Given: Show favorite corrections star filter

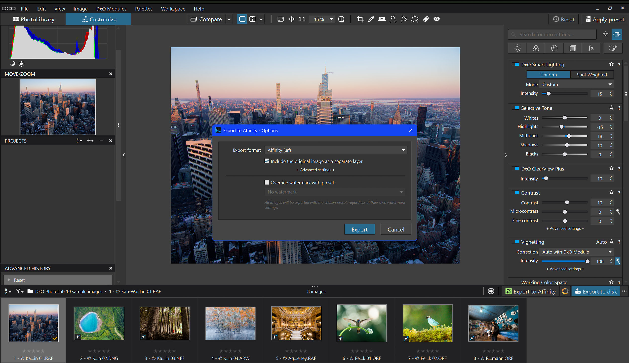Looking at the screenshot, I should tap(605, 34).
